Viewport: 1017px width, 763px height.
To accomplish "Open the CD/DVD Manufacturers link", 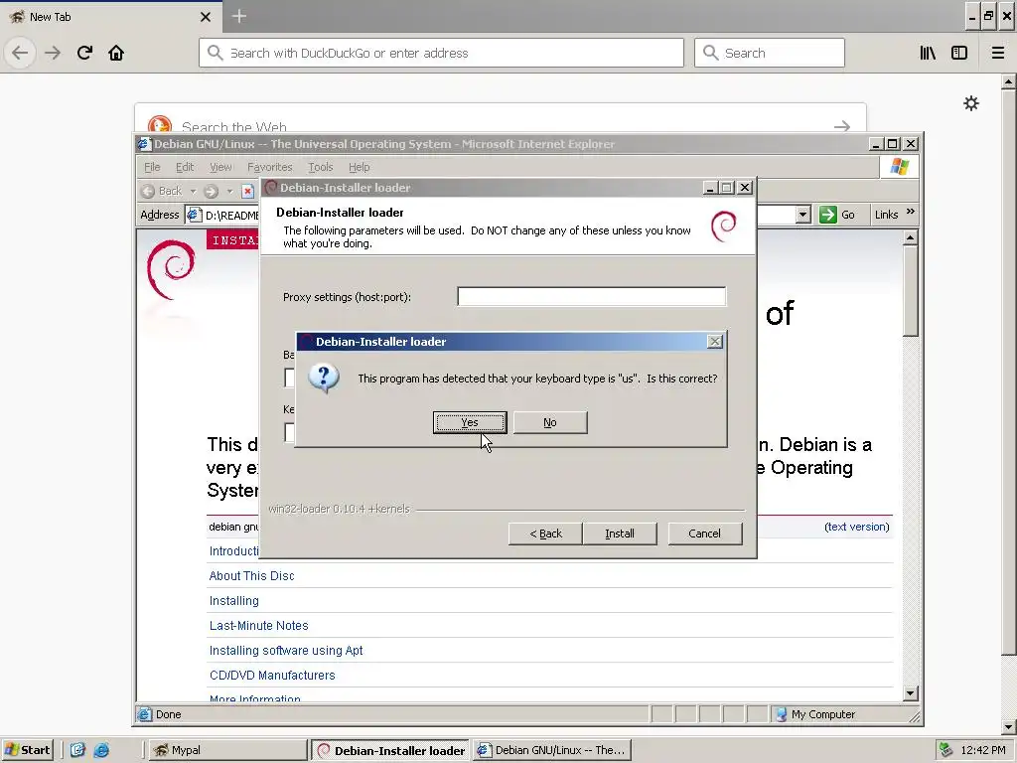I will pos(272,675).
